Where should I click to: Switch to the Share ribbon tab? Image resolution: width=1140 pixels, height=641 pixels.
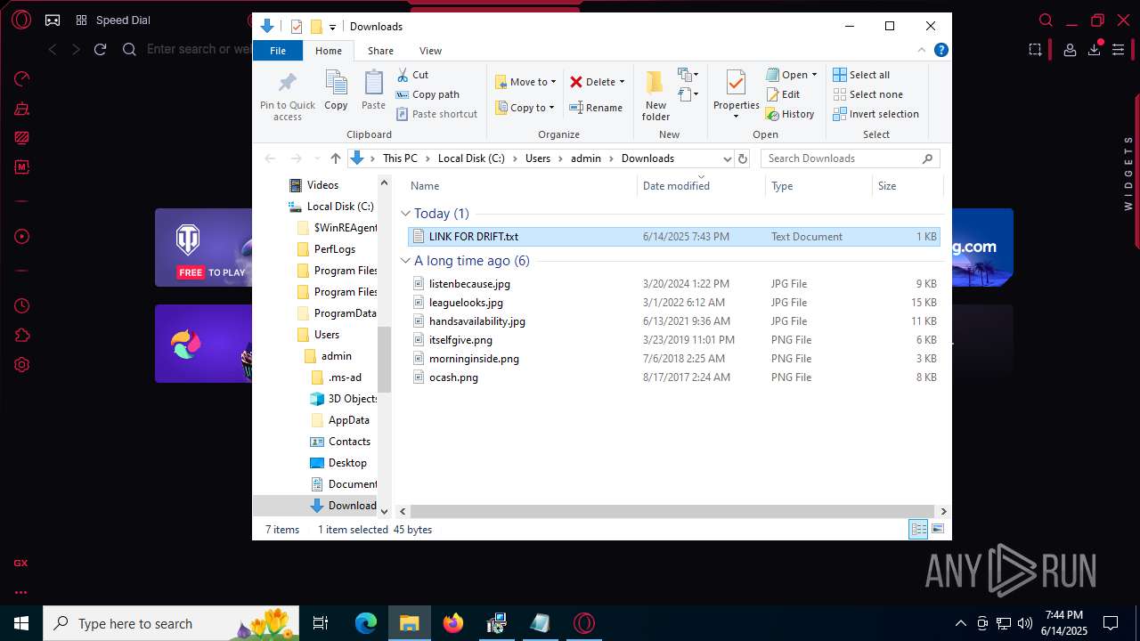(x=380, y=51)
